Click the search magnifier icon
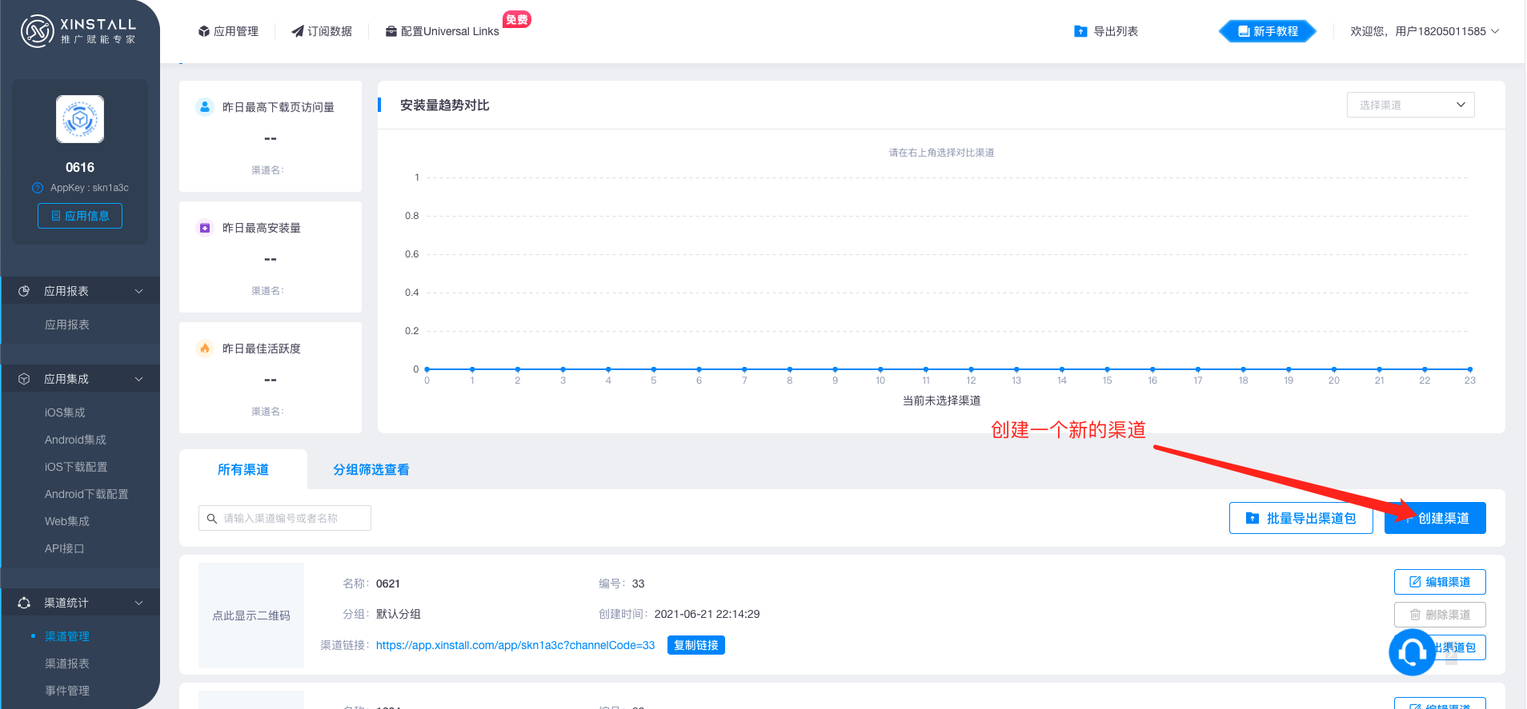 (x=212, y=519)
